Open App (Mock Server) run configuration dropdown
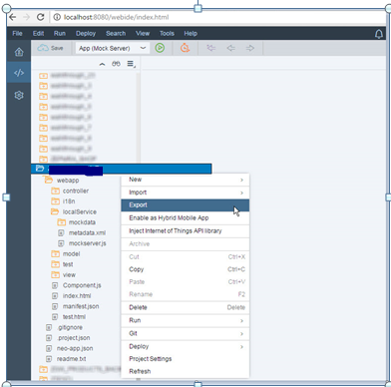This screenshot has width=391, height=387. tap(113, 48)
